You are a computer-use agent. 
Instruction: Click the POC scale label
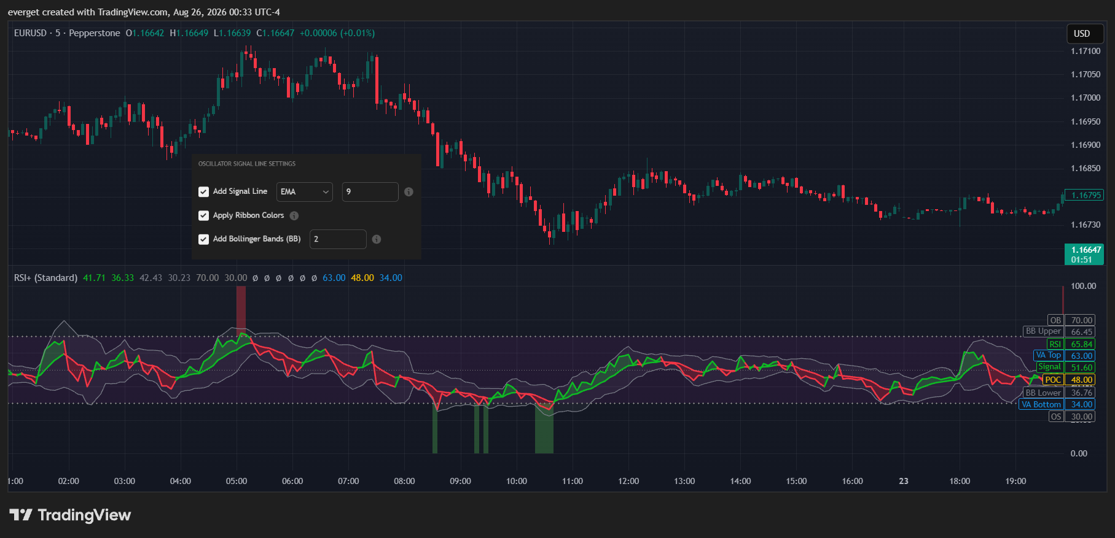click(1053, 380)
